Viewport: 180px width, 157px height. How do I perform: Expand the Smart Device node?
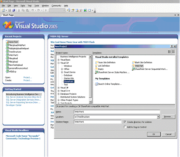[x=62, y=72]
